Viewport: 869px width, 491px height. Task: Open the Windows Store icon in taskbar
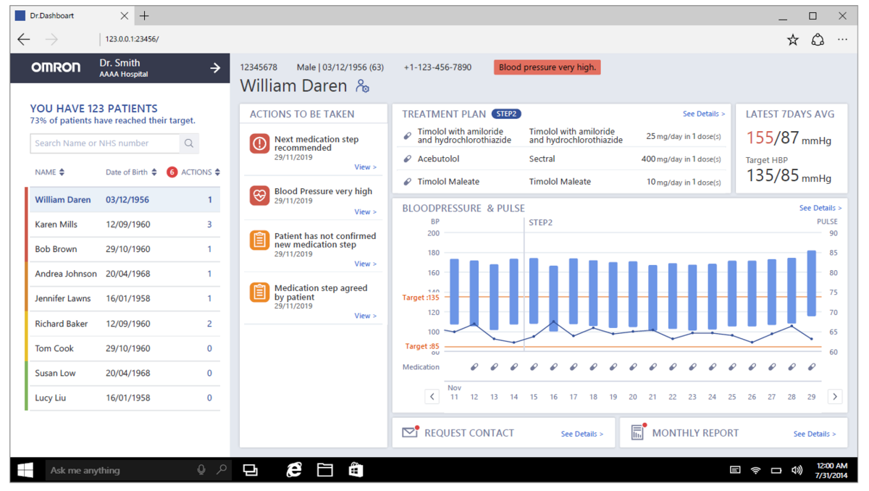(356, 470)
